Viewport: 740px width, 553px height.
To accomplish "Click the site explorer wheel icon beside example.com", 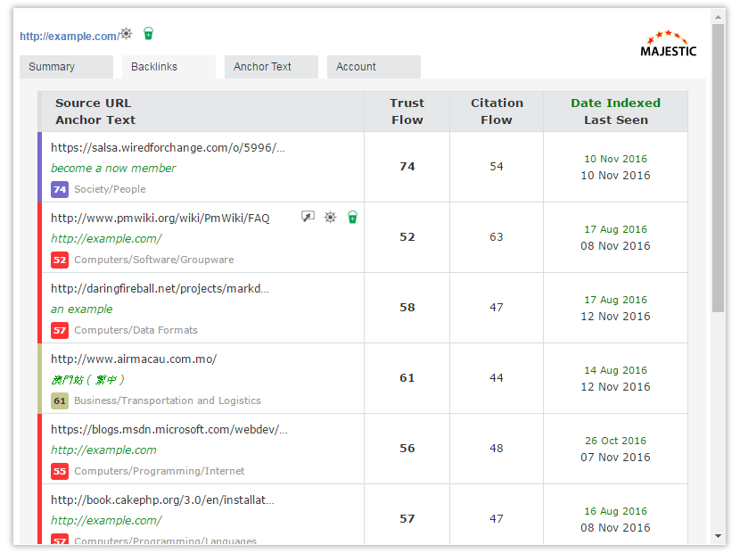I will coord(127,34).
